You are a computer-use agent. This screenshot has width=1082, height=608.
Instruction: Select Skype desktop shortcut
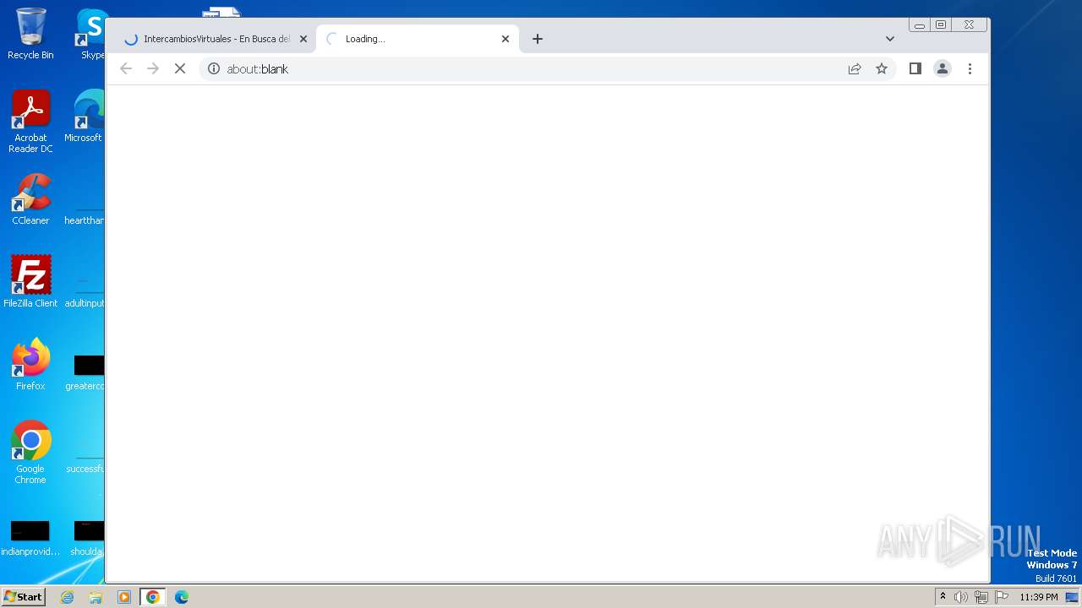(91, 34)
